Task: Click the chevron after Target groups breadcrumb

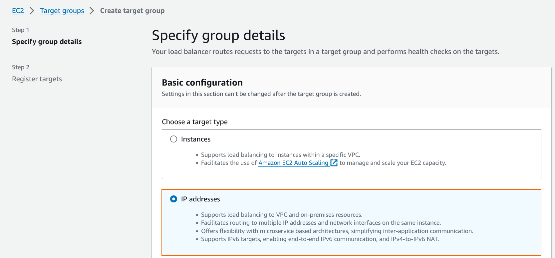Action: tap(92, 11)
